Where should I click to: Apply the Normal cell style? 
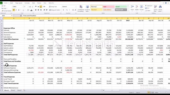pyautogui.click(x=97, y=7)
